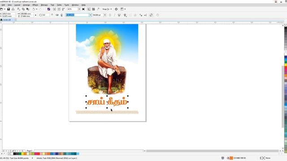Click the document color settings icon in status bar
This screenshot has height=161, width=287.
(x=222, y=158)
